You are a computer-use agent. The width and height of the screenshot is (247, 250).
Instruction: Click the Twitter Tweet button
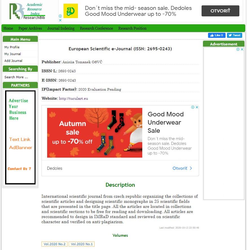click(x=235, y=35)
